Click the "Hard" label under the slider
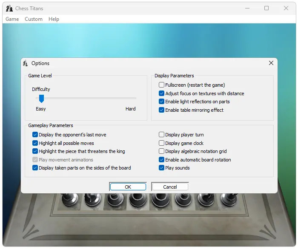 (x=131, y=109)
